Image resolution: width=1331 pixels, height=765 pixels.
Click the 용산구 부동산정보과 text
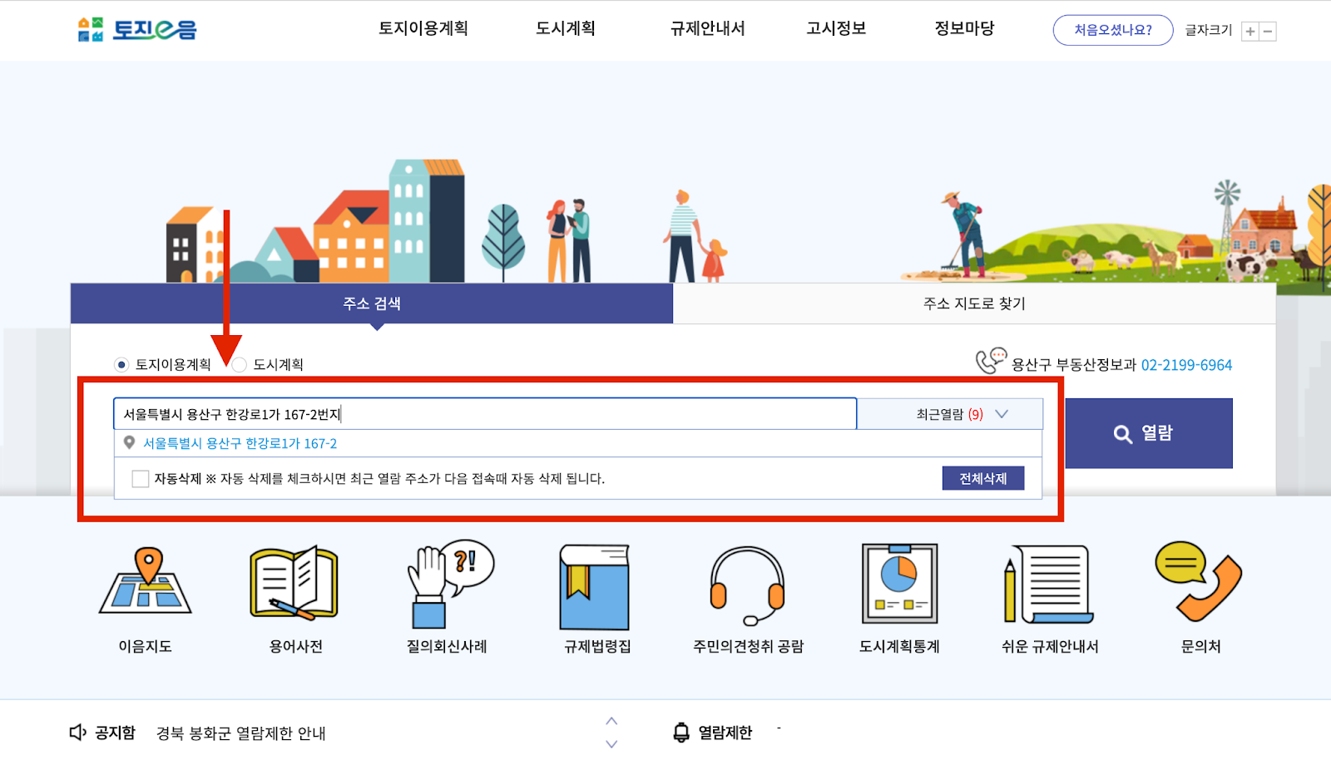pyautogui.click(x=1074, y=365)
